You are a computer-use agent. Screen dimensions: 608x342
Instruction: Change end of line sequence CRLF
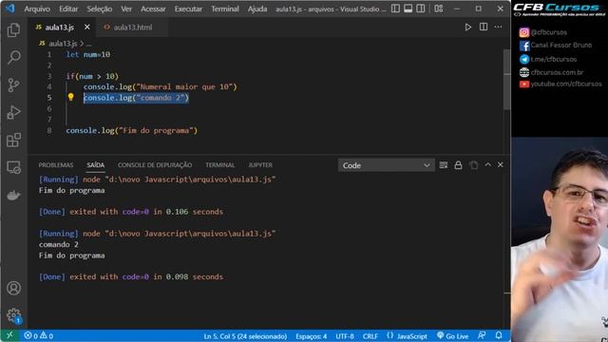(370, 336)
